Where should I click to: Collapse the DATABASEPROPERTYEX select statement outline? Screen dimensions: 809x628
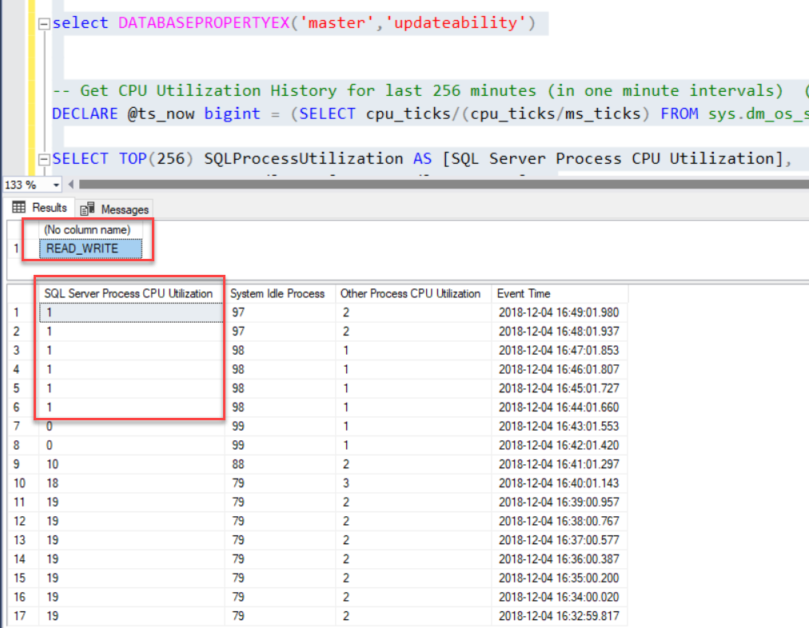[x=46, y=24]
